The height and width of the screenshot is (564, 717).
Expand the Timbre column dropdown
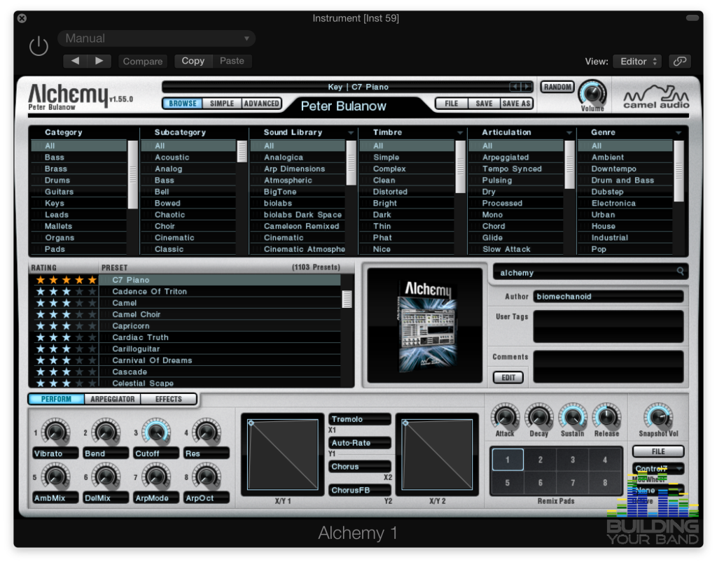tap(460, 132)
